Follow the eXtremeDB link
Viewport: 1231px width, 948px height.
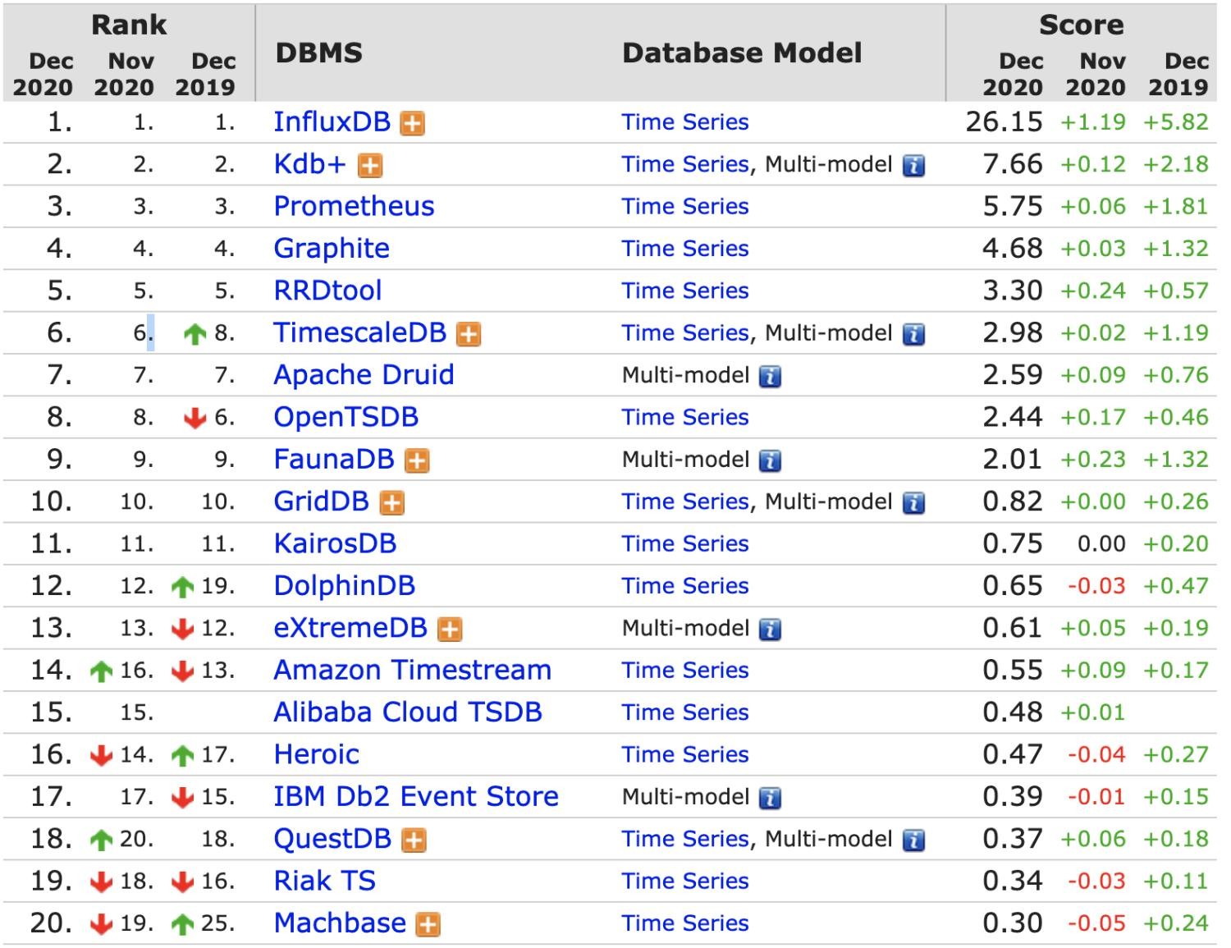pyautogui.click(x=350, y=628)
